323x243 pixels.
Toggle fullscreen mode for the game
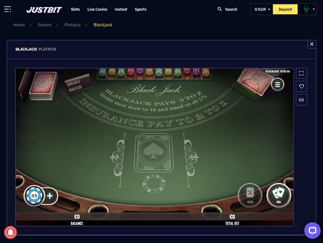(301, 73)
